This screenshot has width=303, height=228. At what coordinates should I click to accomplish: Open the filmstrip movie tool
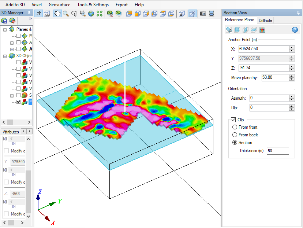[212, 14]
